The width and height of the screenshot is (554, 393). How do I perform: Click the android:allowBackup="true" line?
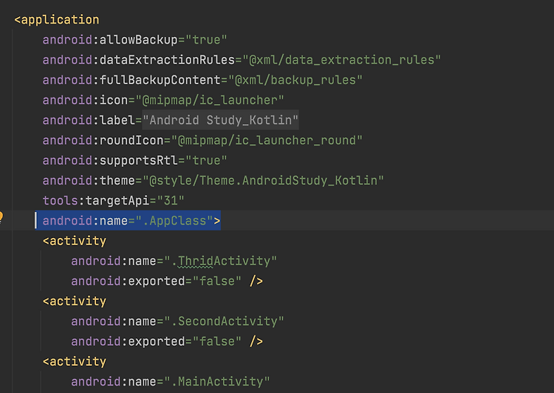134,40
